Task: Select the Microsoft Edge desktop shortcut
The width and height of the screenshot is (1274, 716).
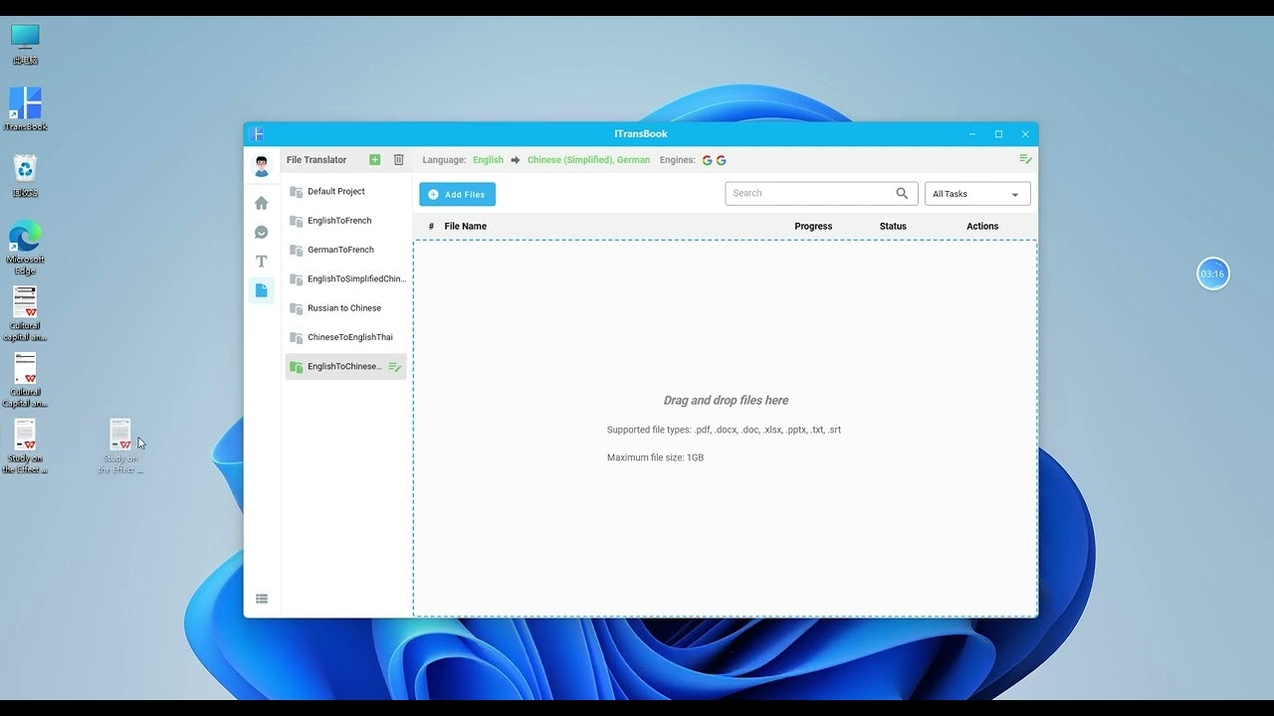Action: coord(25,248)
